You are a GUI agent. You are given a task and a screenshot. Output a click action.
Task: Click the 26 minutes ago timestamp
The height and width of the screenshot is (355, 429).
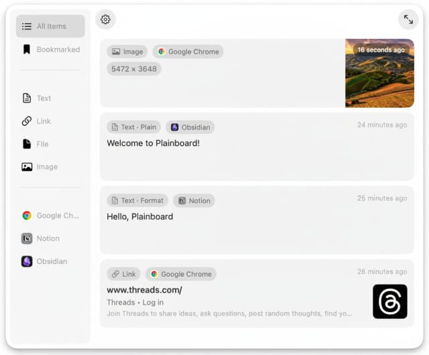pyautogui.click(x=382, y=271)
